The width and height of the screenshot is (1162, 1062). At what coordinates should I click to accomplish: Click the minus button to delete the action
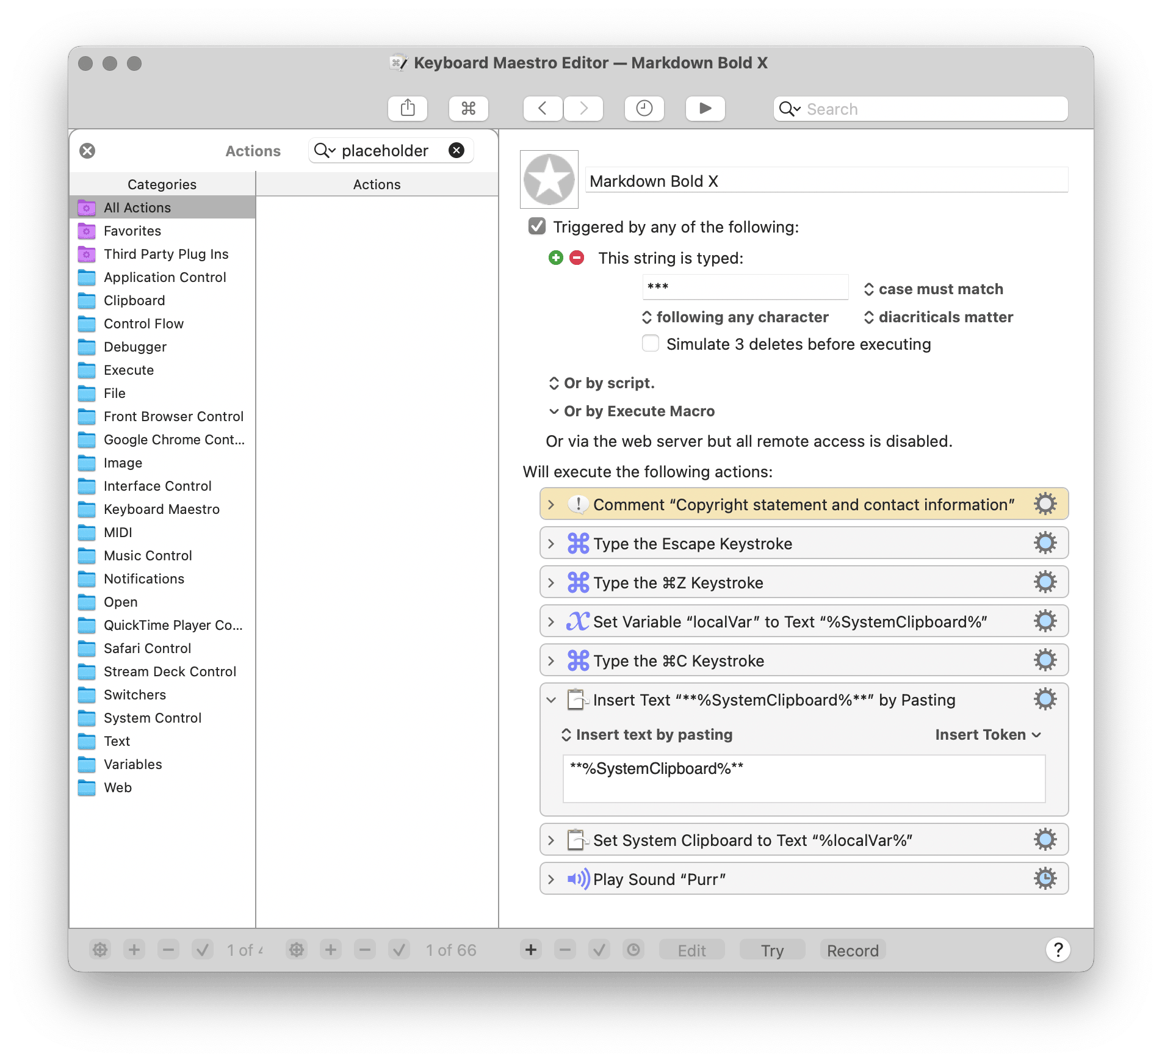coord(565,950)
